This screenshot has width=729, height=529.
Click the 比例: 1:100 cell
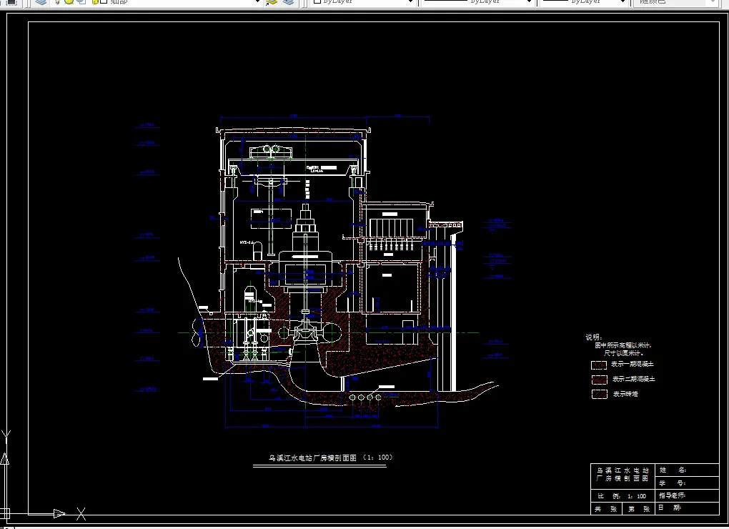tap(623, 496)
